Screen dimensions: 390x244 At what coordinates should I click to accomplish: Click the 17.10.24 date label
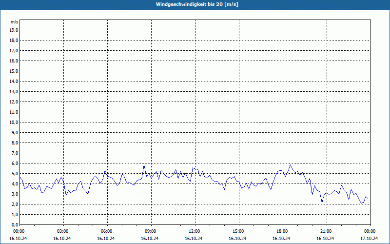[369, 238]
